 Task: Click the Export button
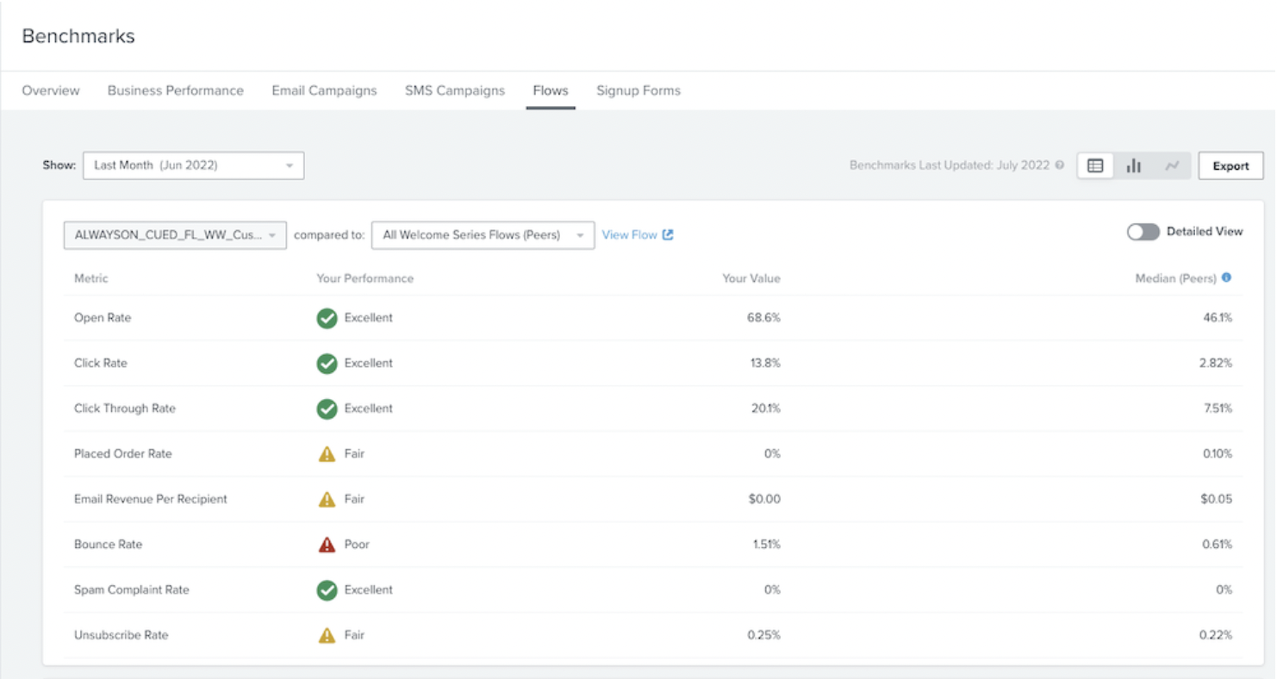(1230, 165)
